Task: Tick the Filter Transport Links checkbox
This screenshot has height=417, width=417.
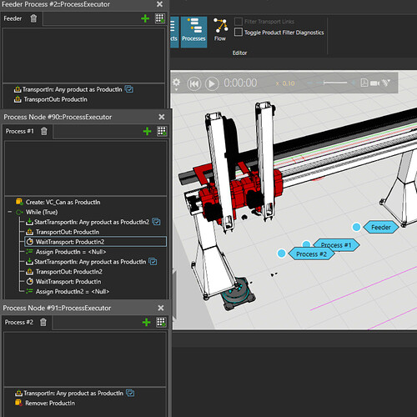Action: click(x=239, y=22)
